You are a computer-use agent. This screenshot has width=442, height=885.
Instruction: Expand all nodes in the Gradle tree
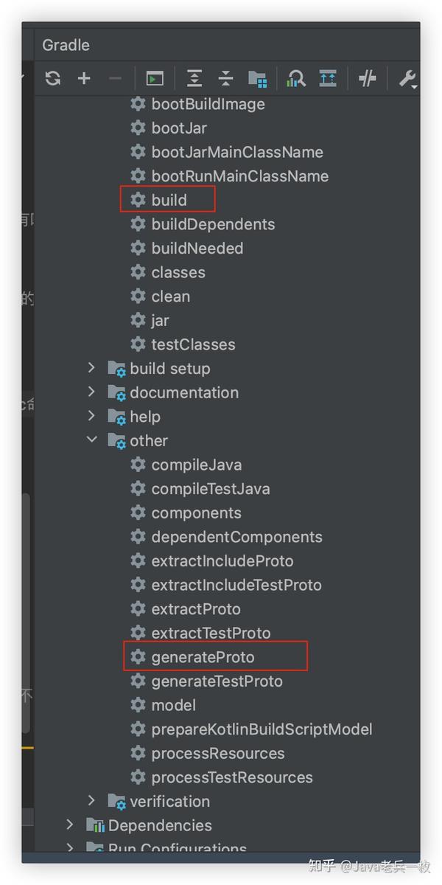pos(194,78)
